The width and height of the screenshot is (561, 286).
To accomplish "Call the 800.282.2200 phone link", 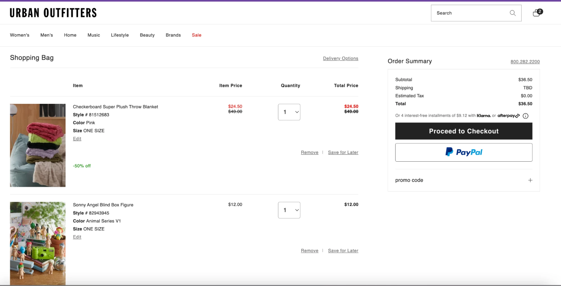I will (525, 61).
